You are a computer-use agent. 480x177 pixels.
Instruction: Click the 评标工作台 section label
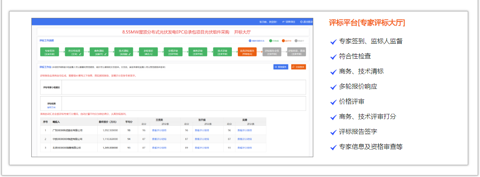click(45, 67)
